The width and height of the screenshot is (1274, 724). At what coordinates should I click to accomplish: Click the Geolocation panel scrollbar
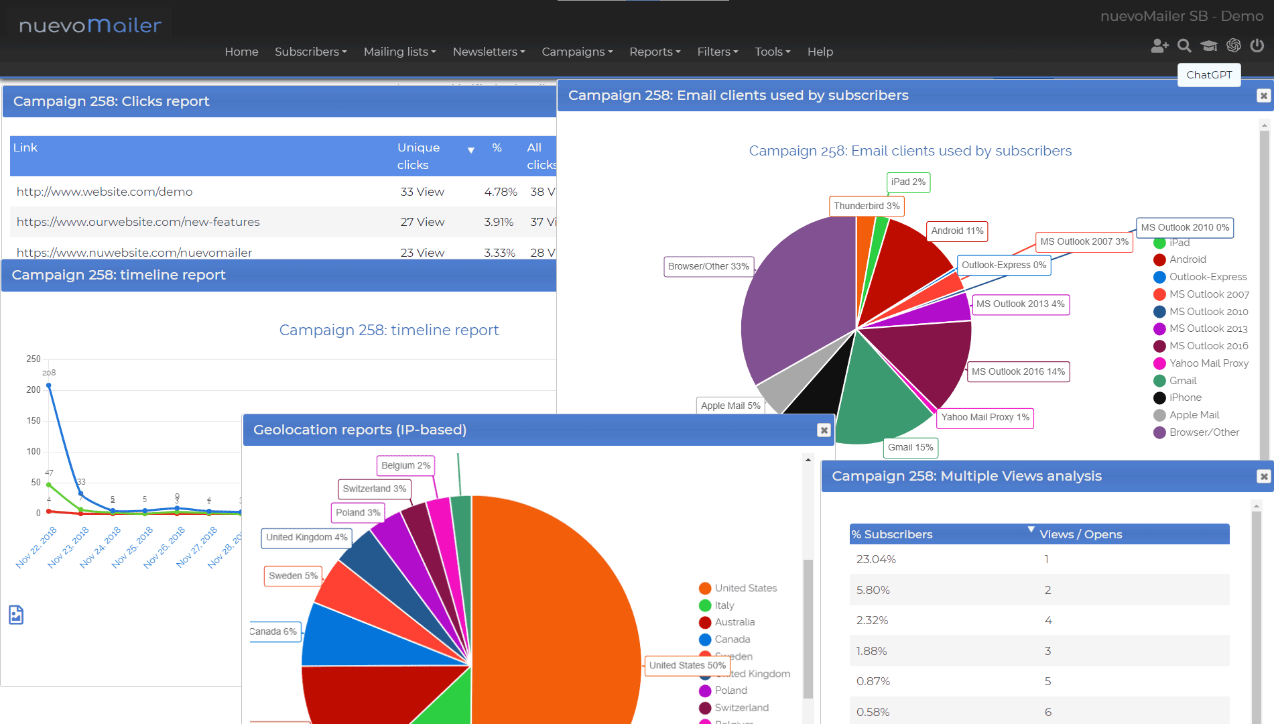click(x=808, y=627)
